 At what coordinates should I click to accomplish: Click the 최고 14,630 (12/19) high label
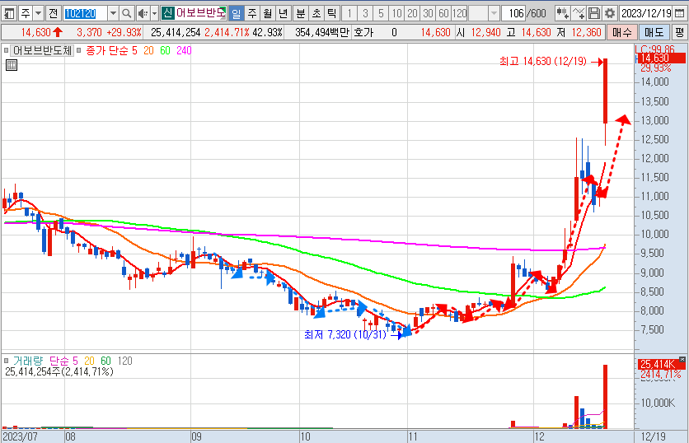pos(542,61)
